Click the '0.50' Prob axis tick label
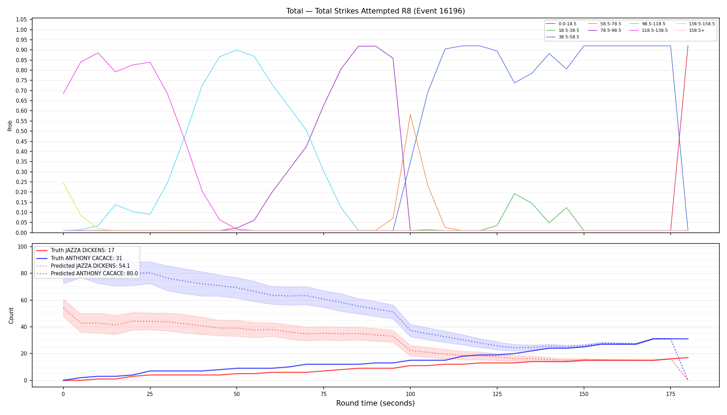Image resolution: width=727 pixels, height=415 pixels. 21,131
